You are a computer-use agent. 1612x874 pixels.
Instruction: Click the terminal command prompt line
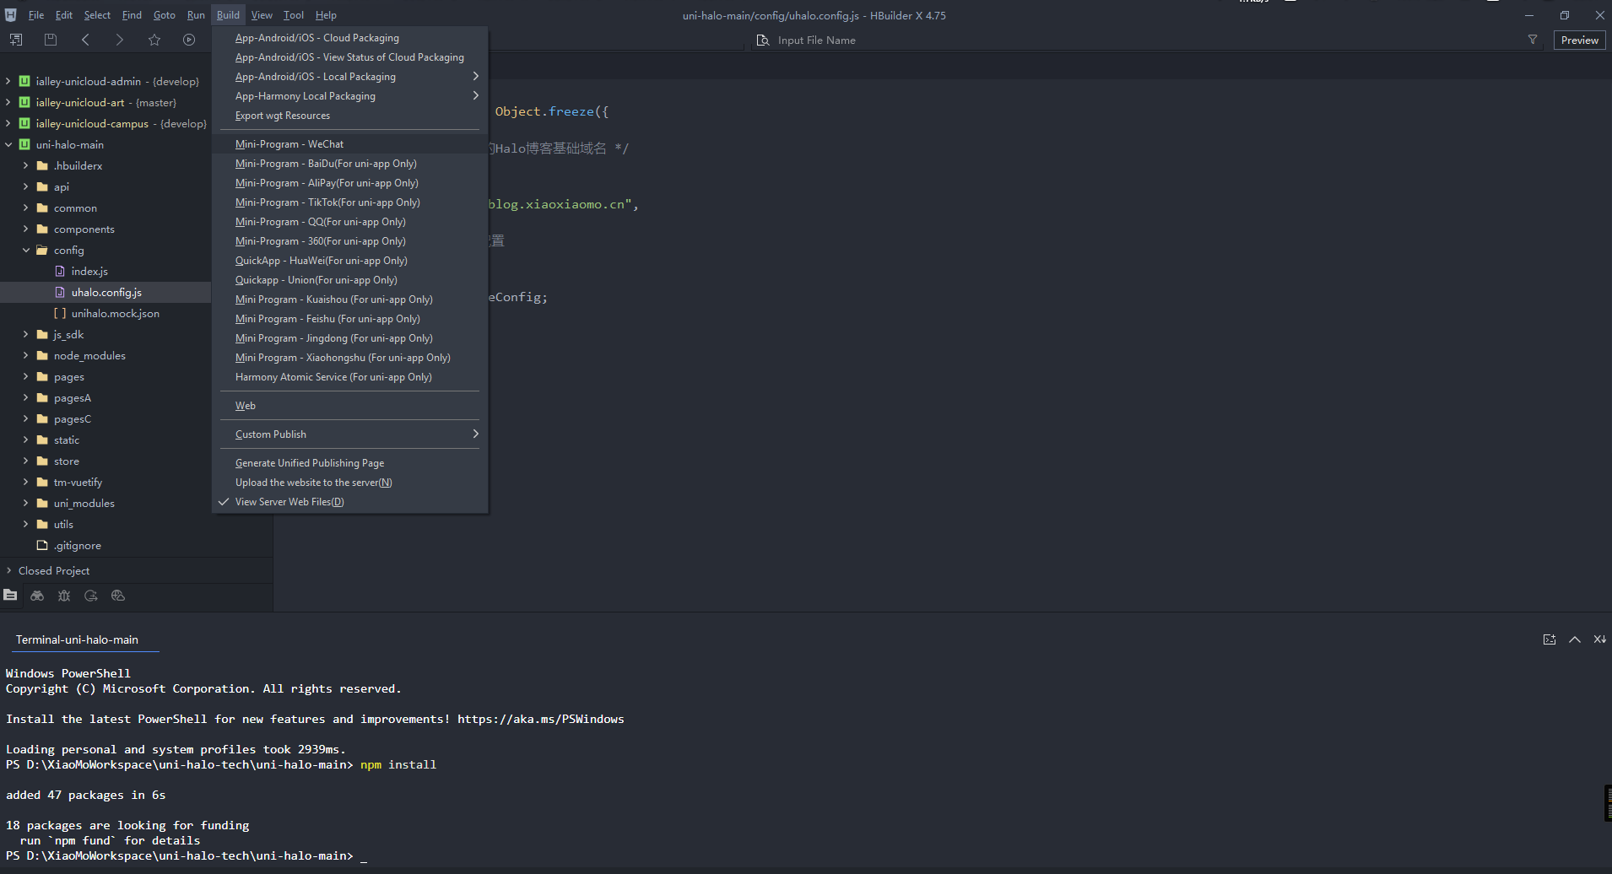pyautogui.click(x=186, y=855)
